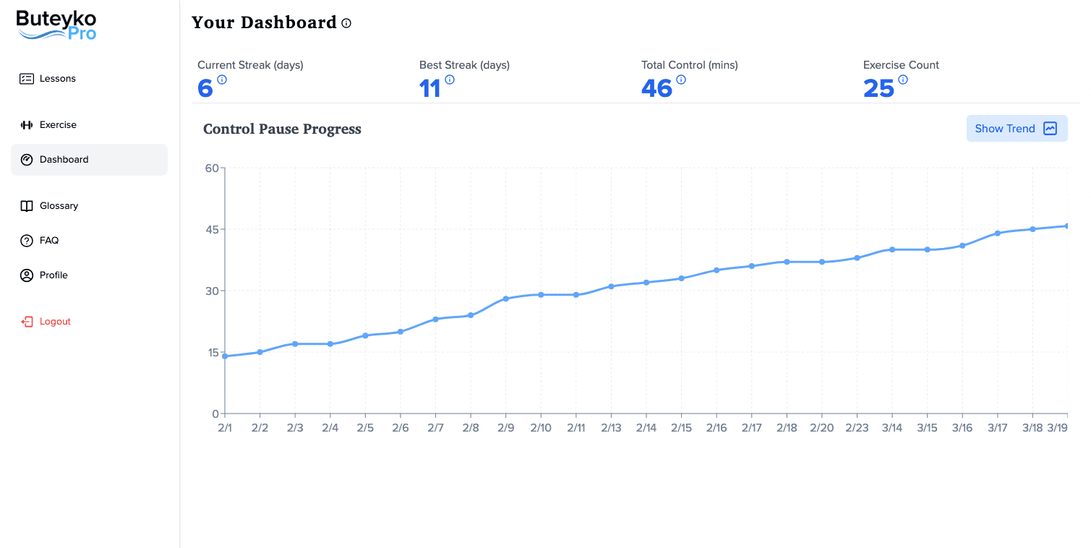Open the Current Streak info tooltip

222,80
